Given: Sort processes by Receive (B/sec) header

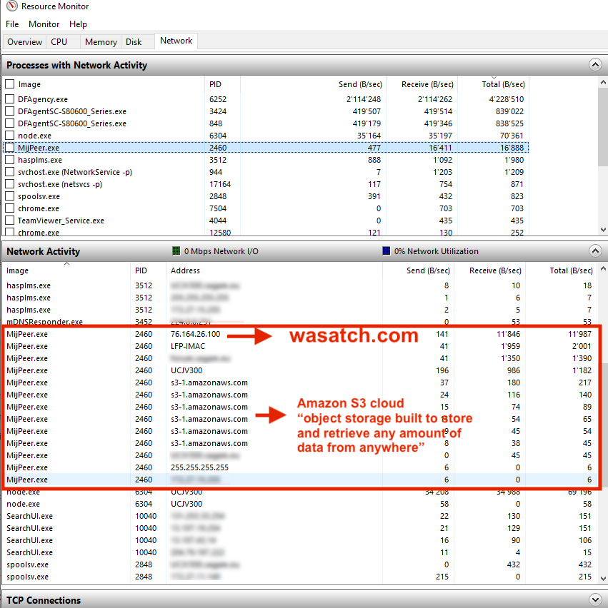Looking at the screenshot, I should tap(422, 84).
